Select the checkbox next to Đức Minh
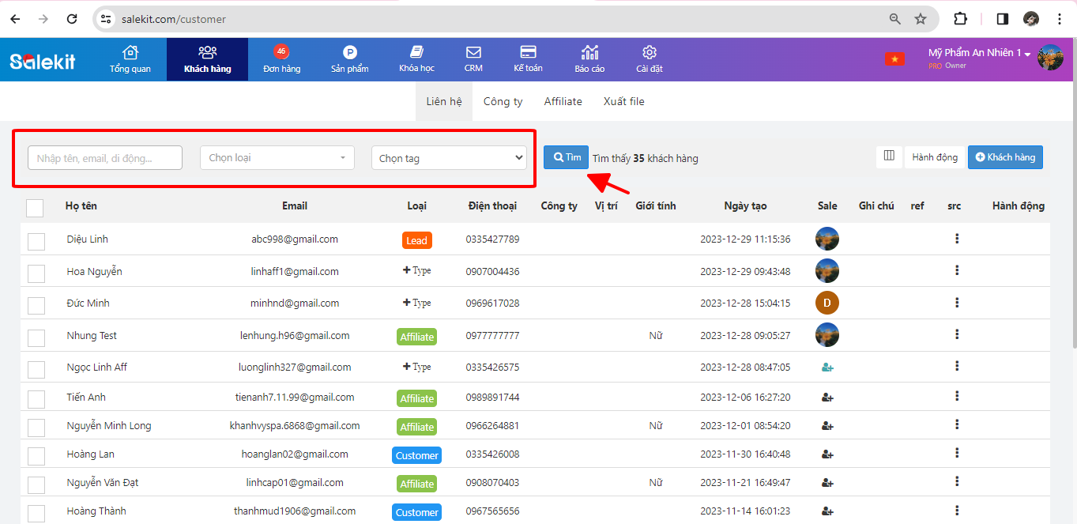1077x524 pixels. coord(36,306)
